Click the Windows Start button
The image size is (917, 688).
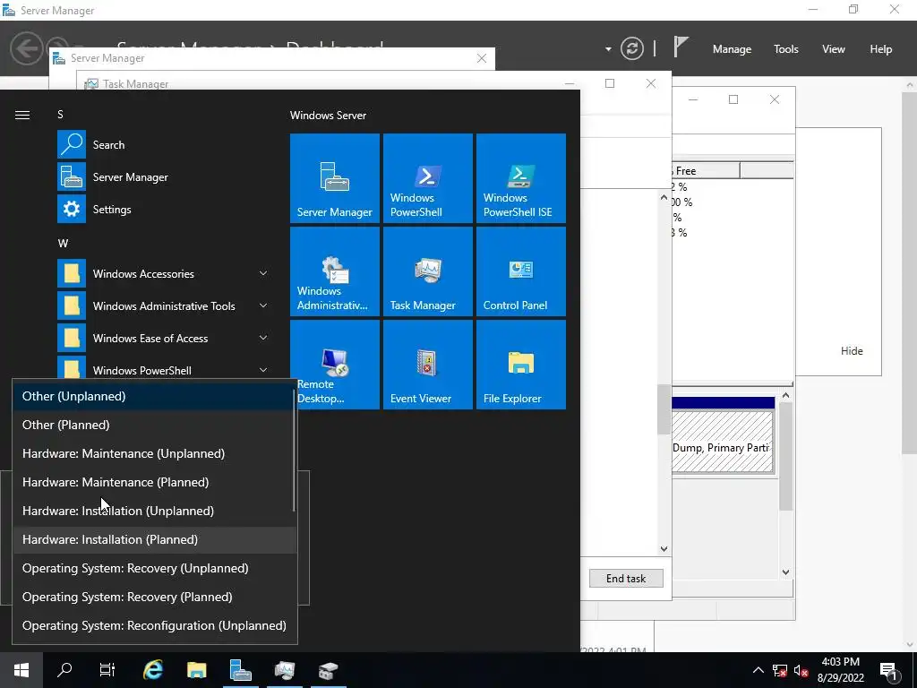tap(21, 670)
